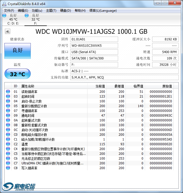The image size is (183, 193).
Task: Click status orb for C1 磁头加载/卸载循环计数
Action: pyautogui.click(x=8, y=139)
